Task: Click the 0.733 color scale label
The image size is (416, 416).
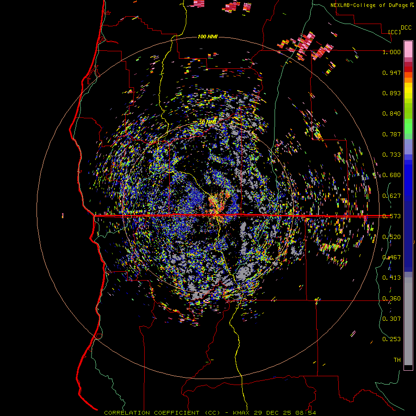Action: point(392,155)
